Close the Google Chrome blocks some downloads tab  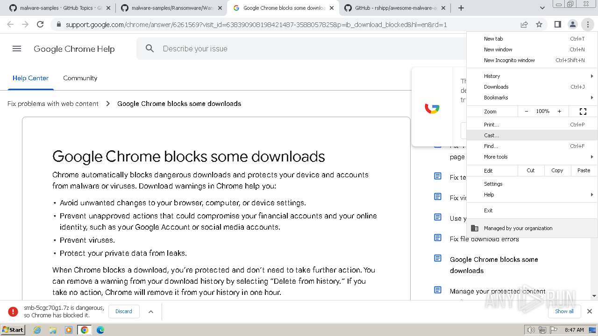click(332, 8)
